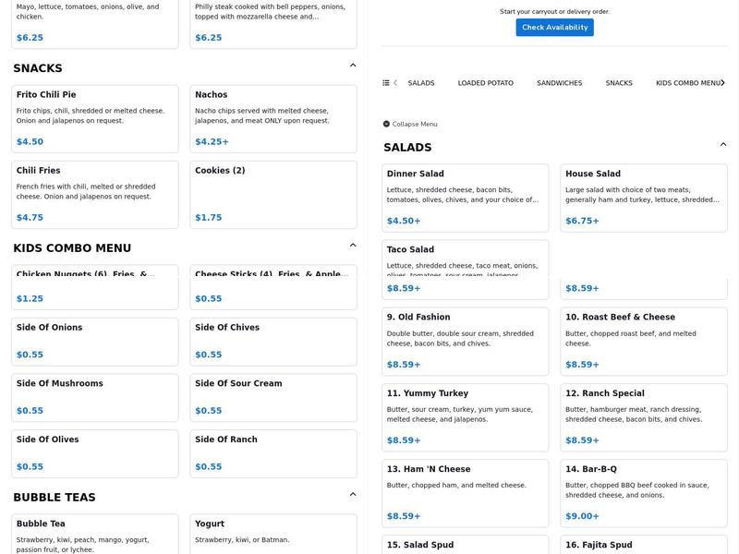Screen dimensions: 739x554
Task: Collapse the Salads section chevron
Action: click(x=723, y=145)
